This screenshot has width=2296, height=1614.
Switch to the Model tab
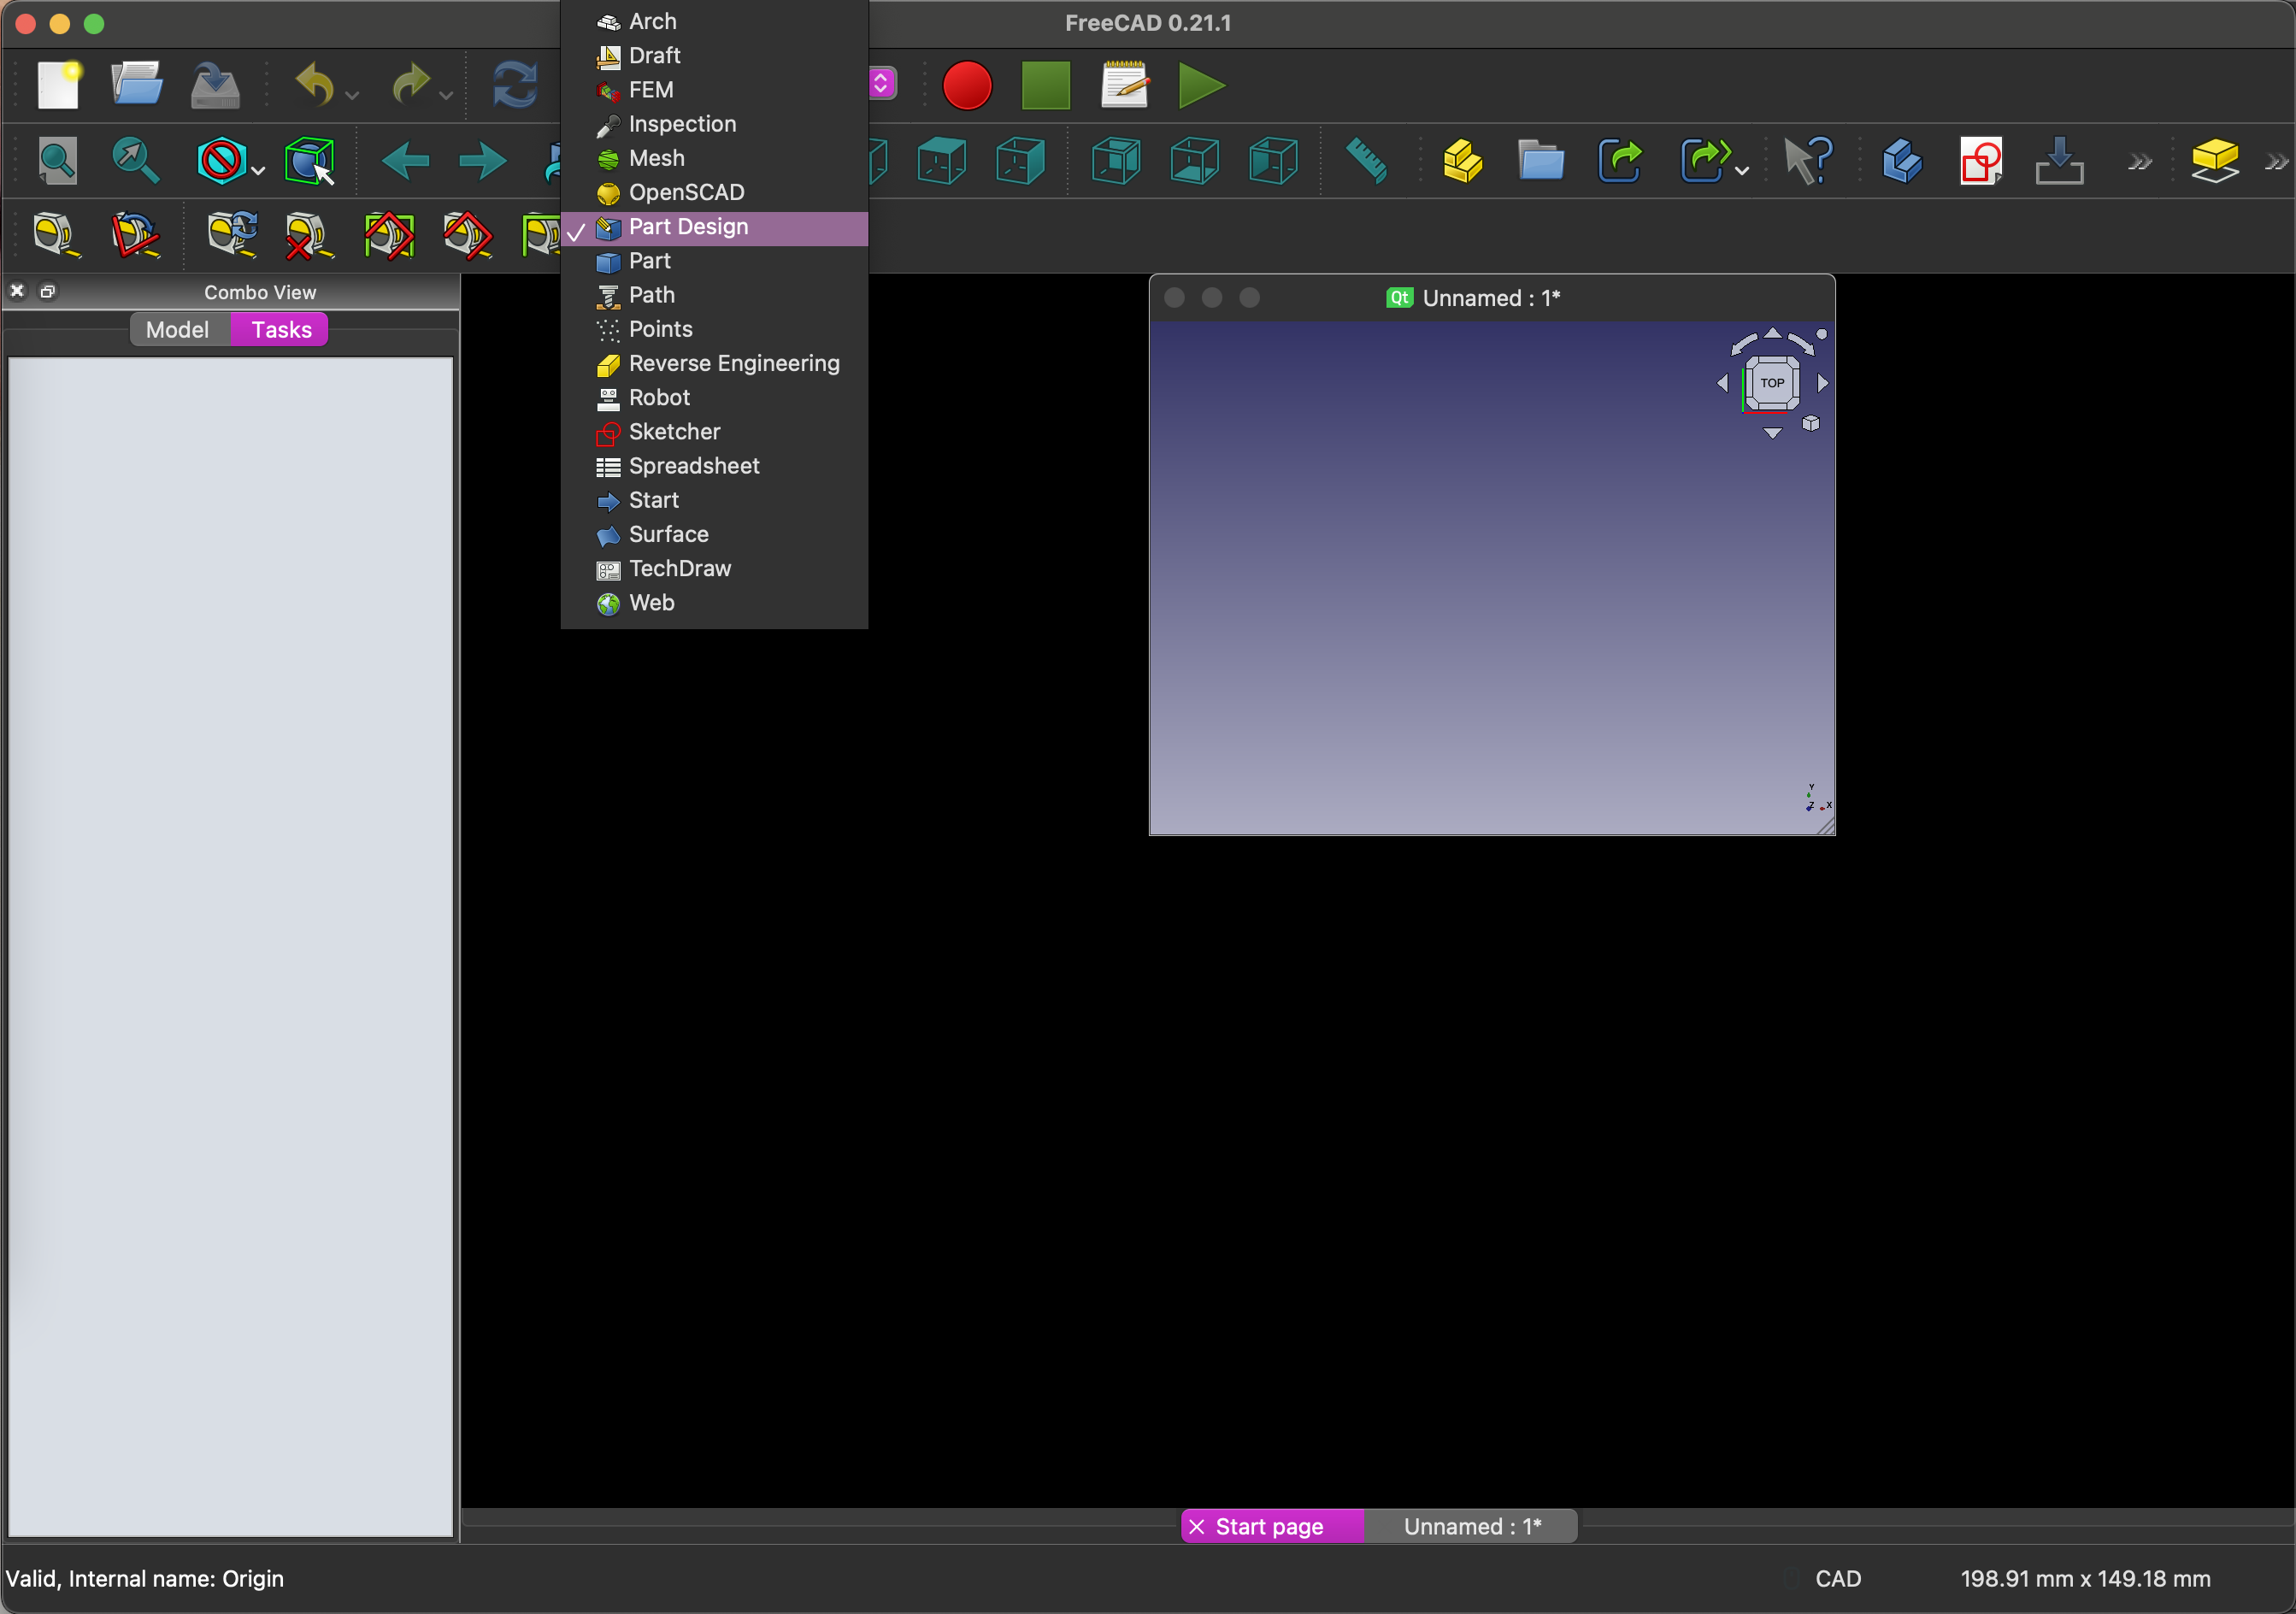click(x=179, y=330)
